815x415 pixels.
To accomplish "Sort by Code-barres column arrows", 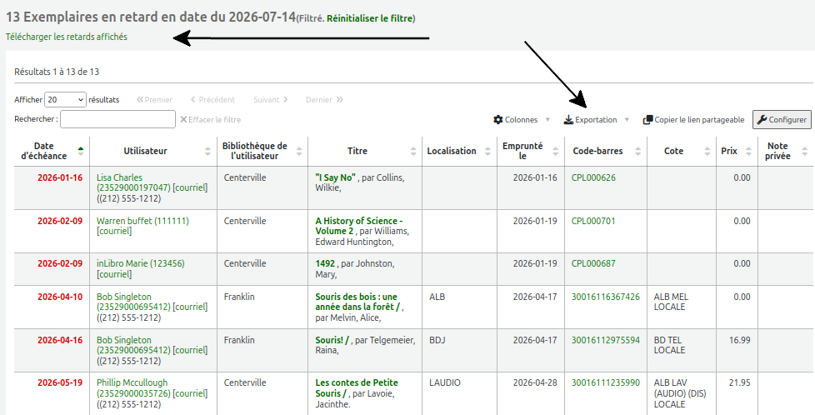I will [x=637, y=151].
